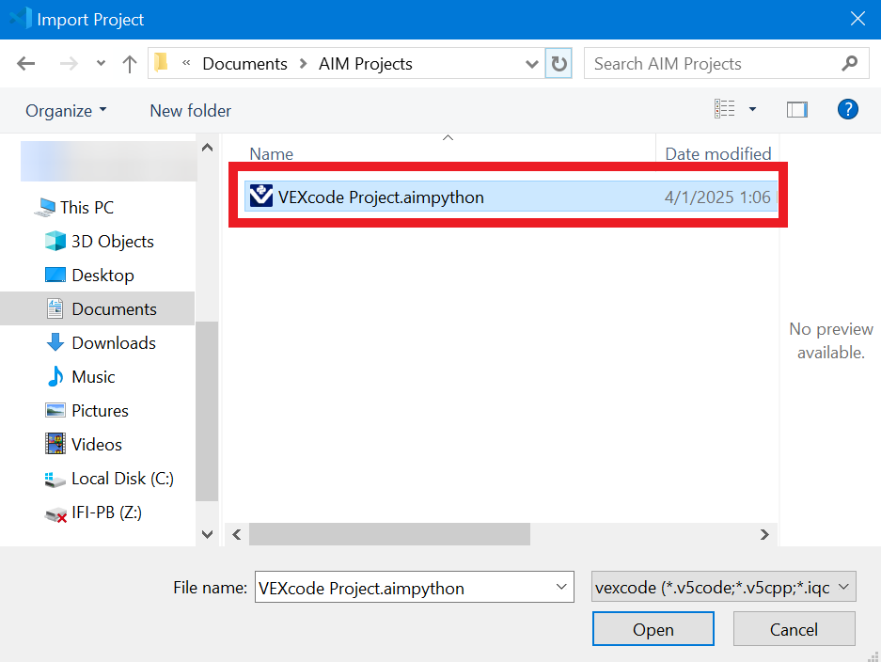Click the AIM Projects breadcrumb entry
The width and height of the screenshot is (881, 662).
click(365, 63)
